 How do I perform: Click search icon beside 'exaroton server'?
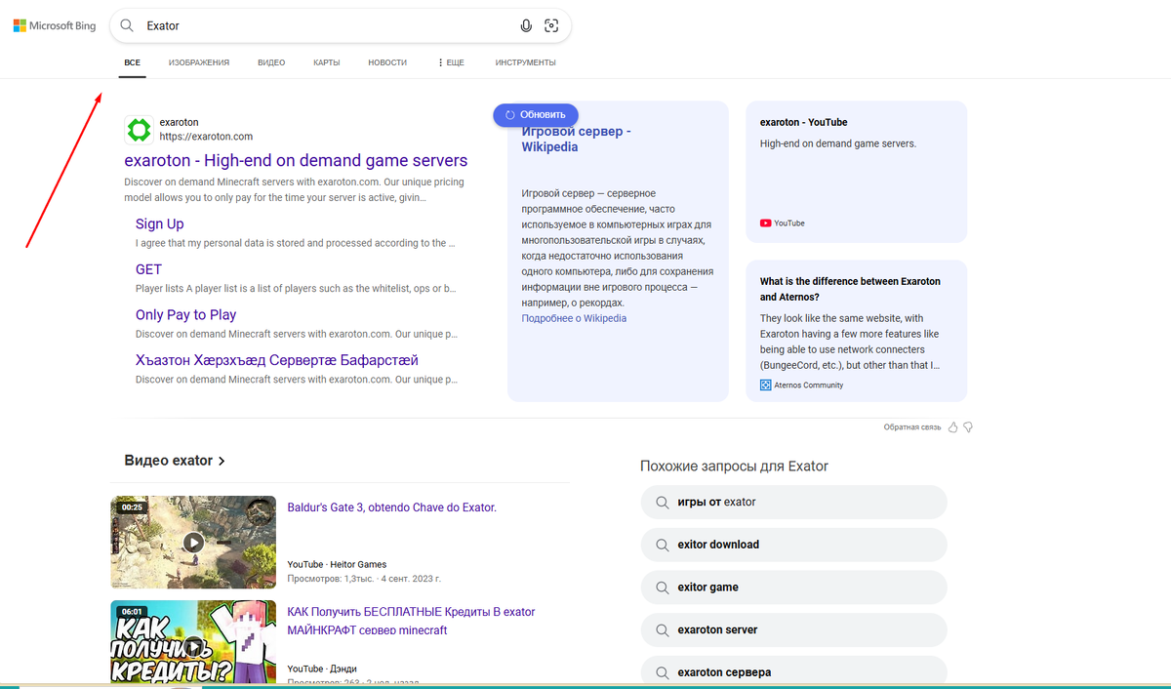(x=661, y=630)
